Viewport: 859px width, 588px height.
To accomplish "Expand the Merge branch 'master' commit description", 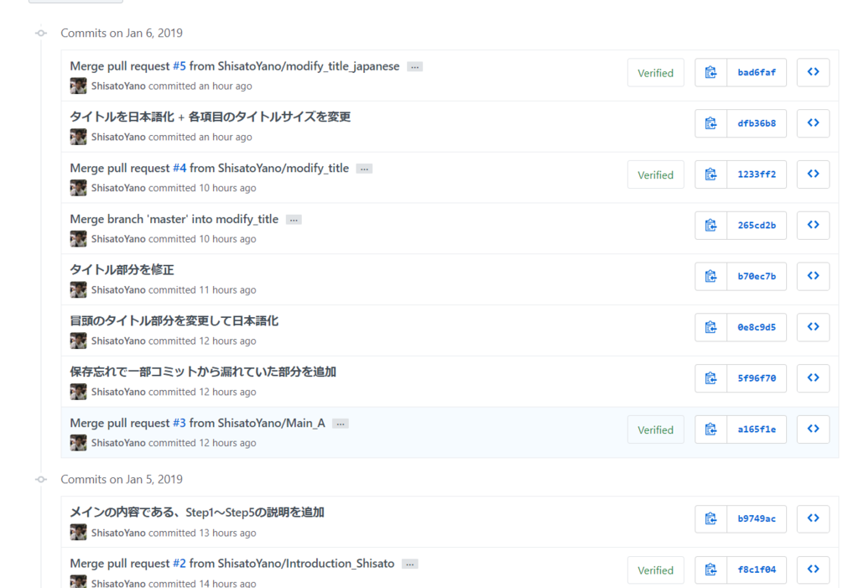I will (293, 219).
